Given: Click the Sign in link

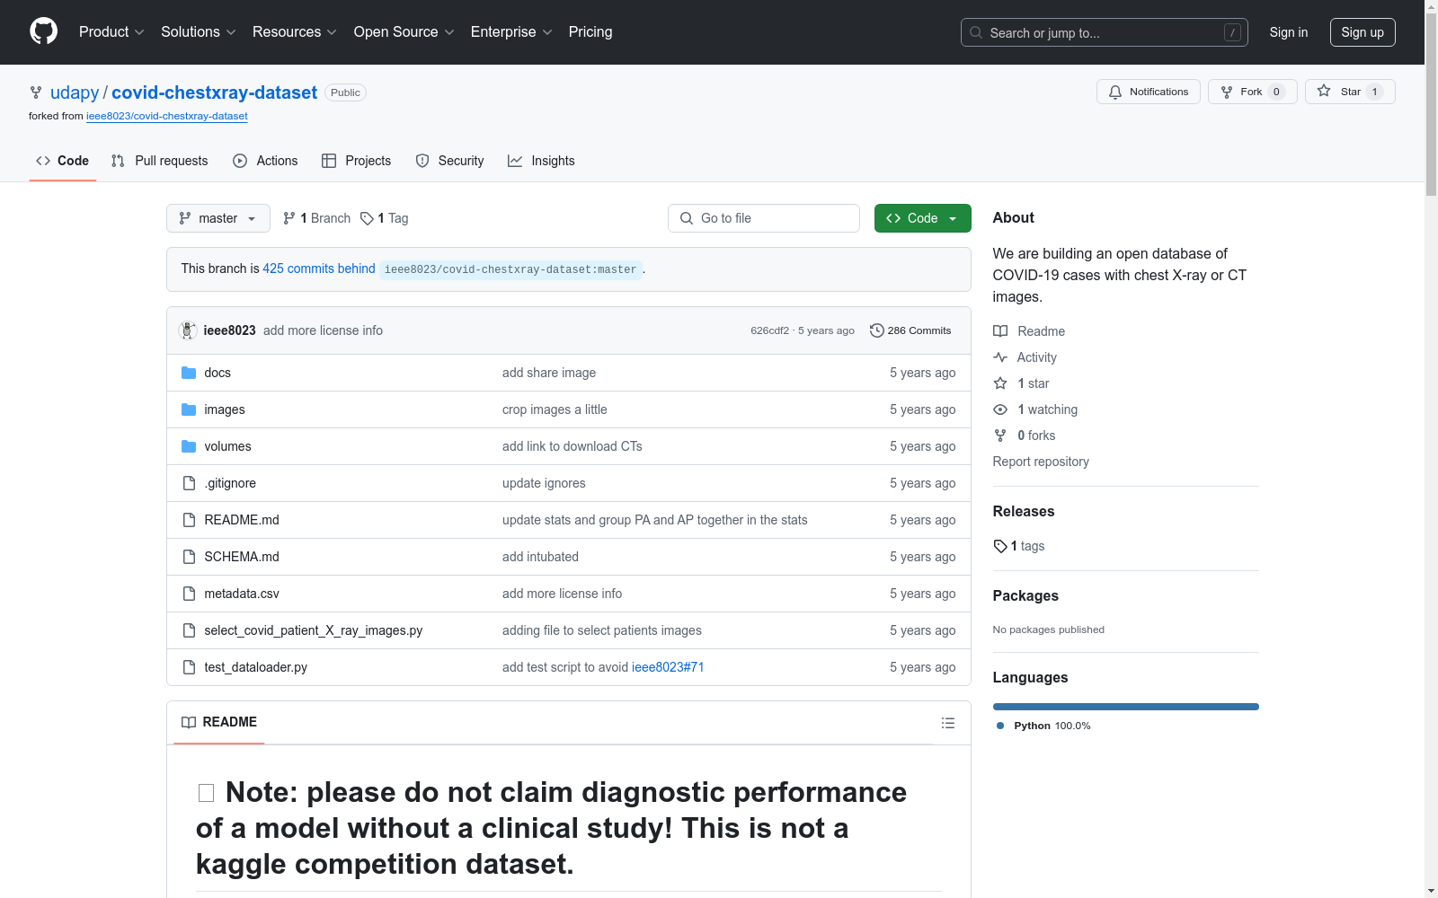Looking at the screenshot, I should 1289,32.
